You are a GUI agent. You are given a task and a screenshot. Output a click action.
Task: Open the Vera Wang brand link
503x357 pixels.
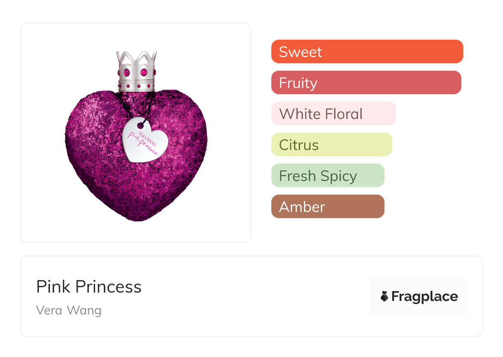69,310
